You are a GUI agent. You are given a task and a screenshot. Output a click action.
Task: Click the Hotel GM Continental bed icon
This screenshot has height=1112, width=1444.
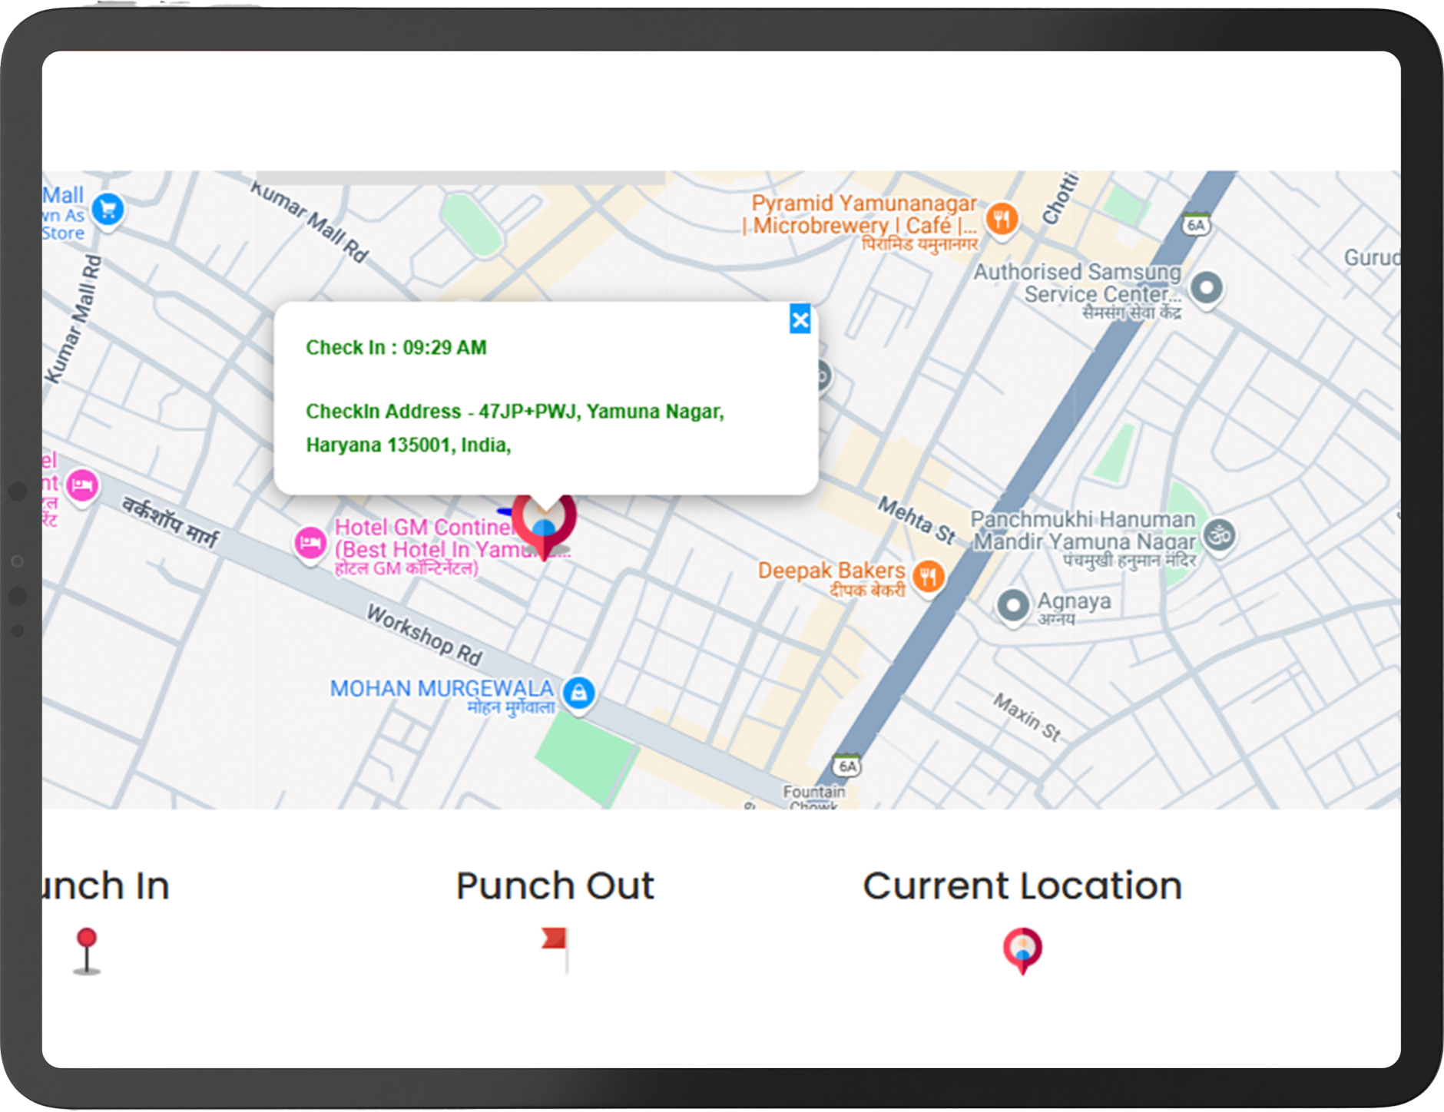click(310, 544)
